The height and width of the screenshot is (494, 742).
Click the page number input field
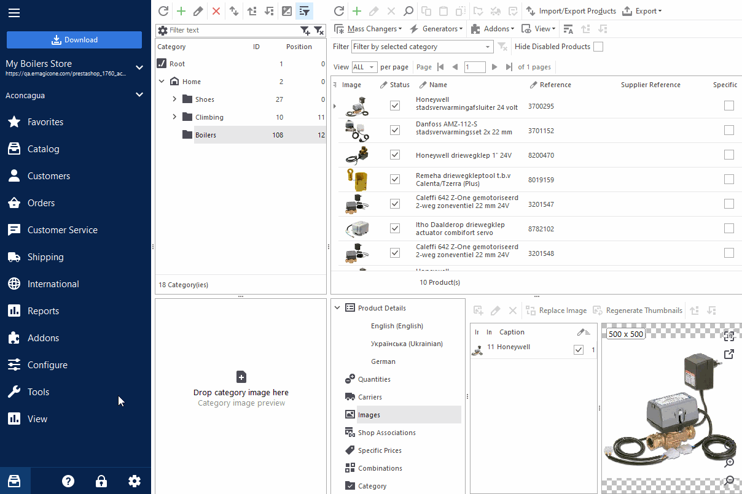click(x=475, y=67)
